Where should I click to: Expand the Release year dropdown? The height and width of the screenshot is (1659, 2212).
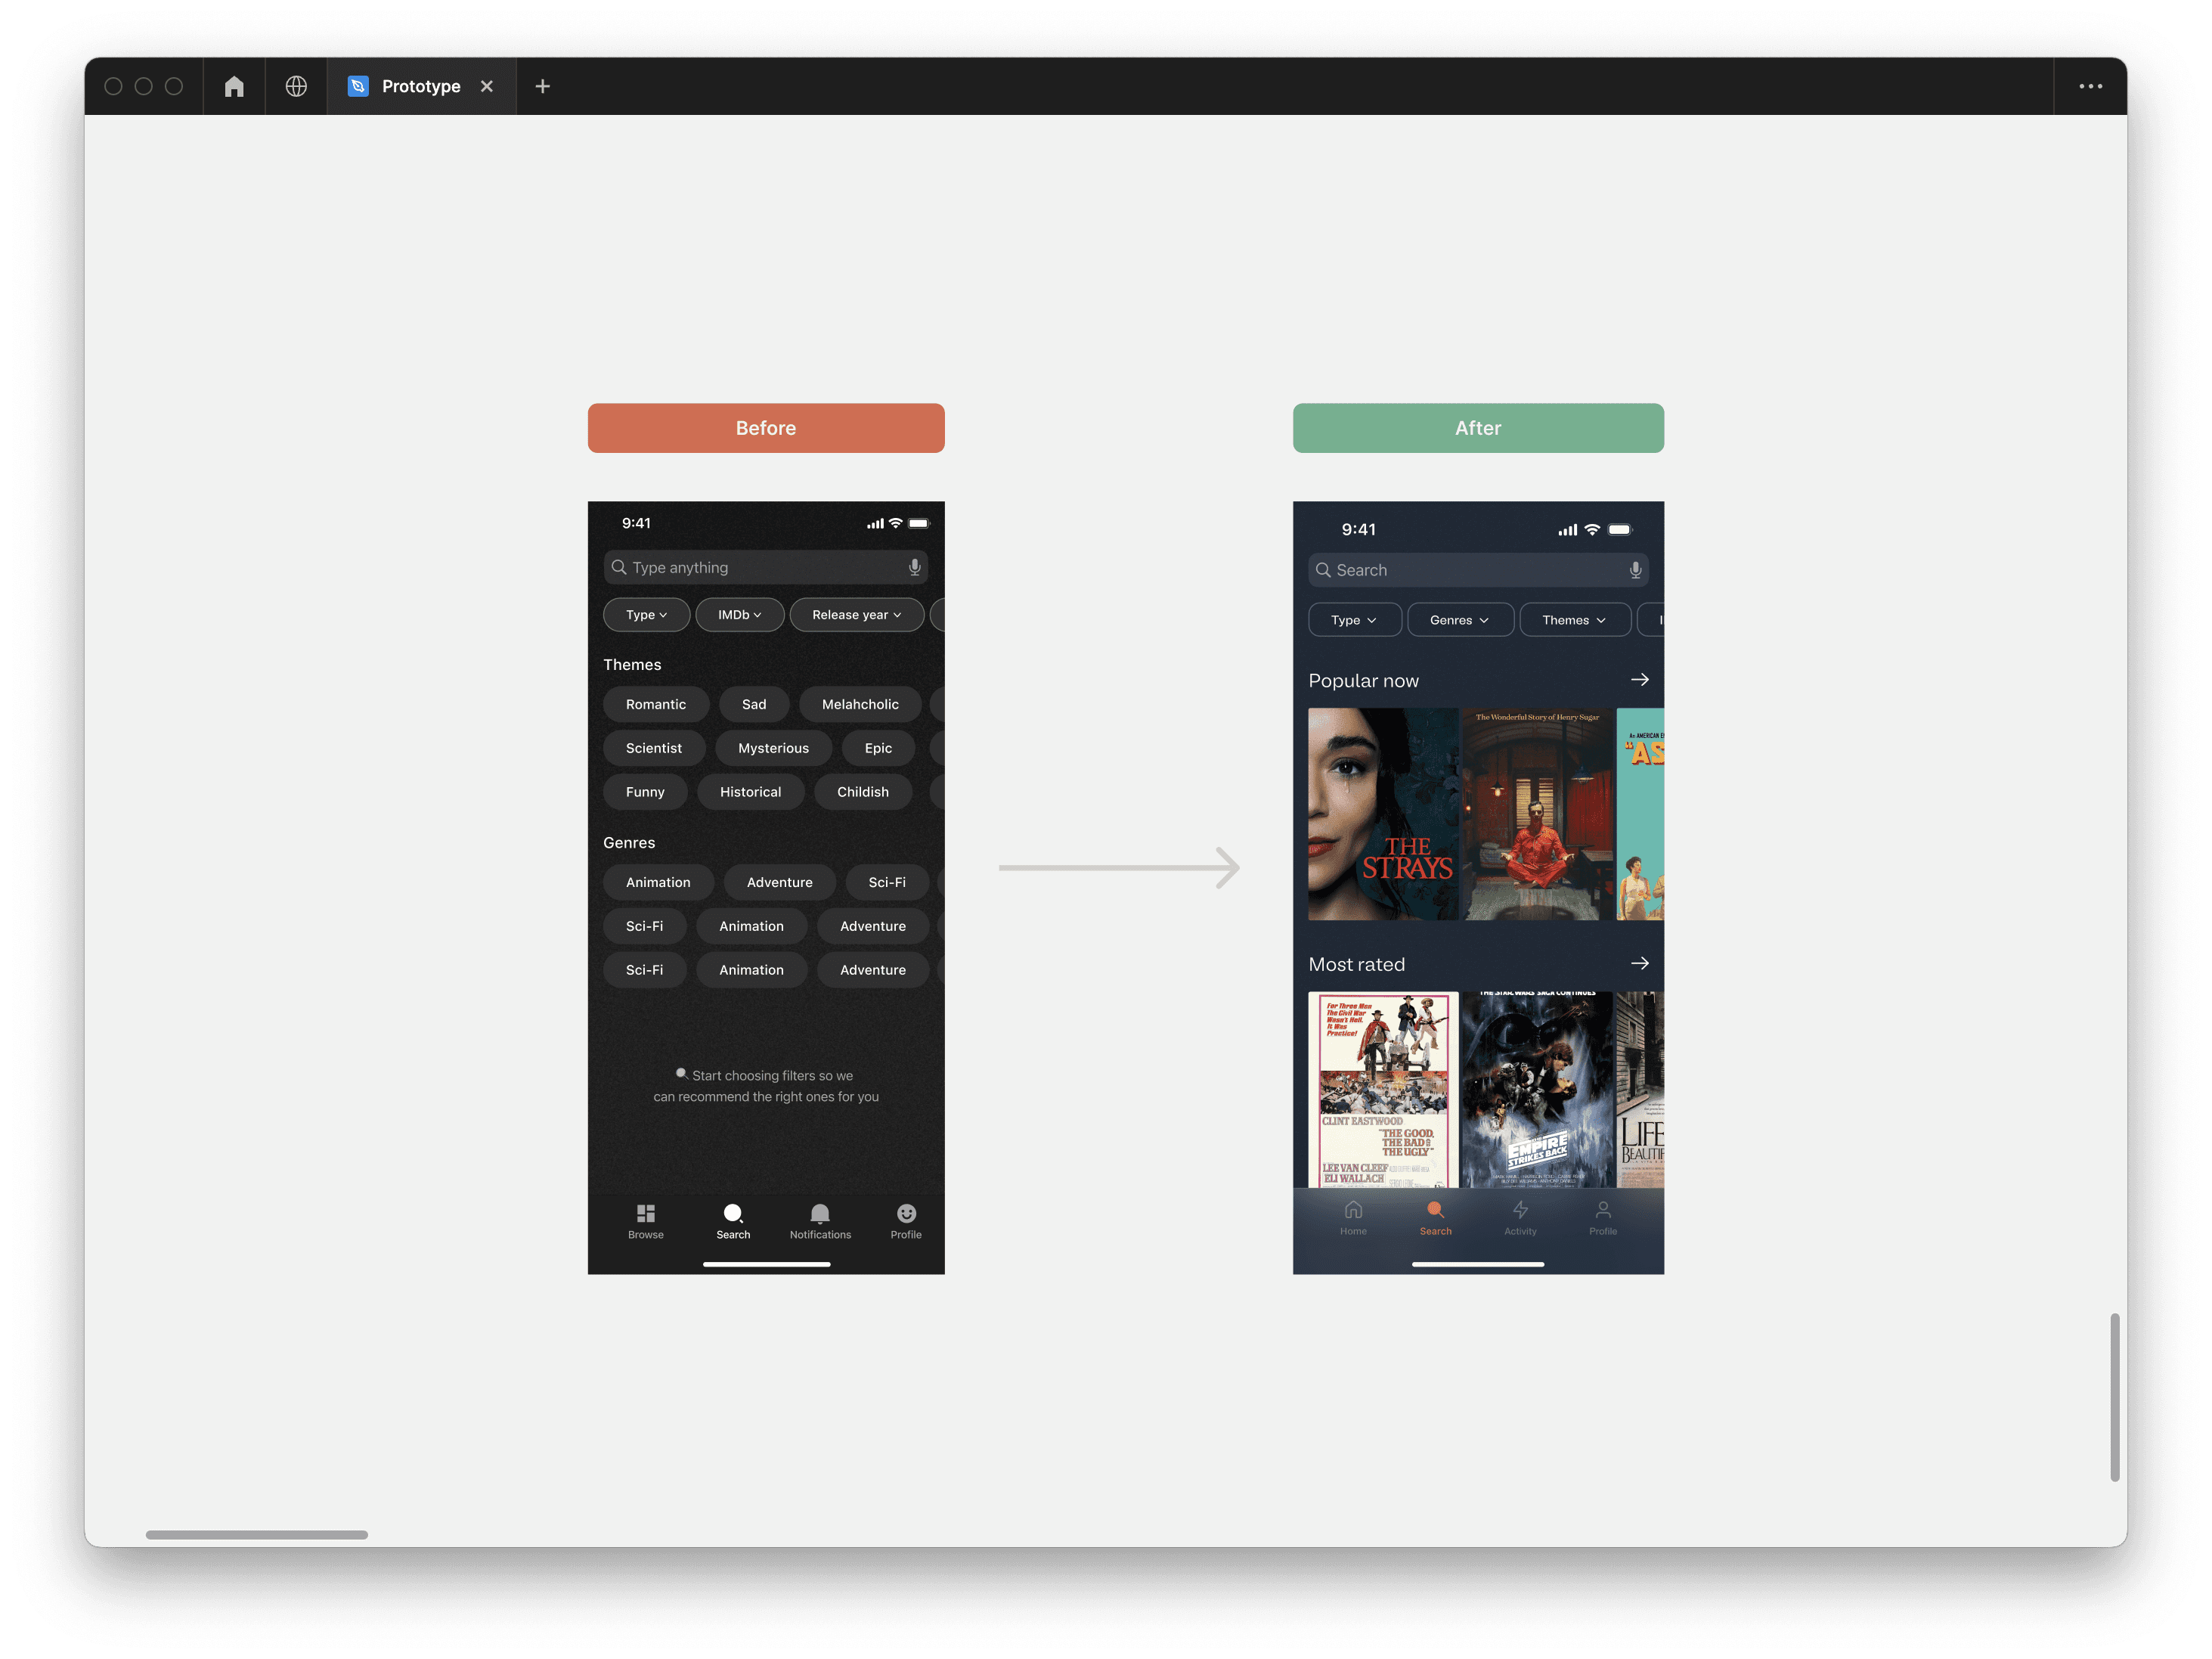[x=856, y=615]
